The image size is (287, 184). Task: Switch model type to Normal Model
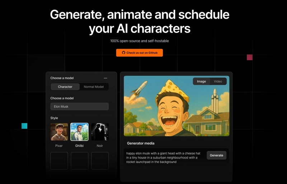94,87
